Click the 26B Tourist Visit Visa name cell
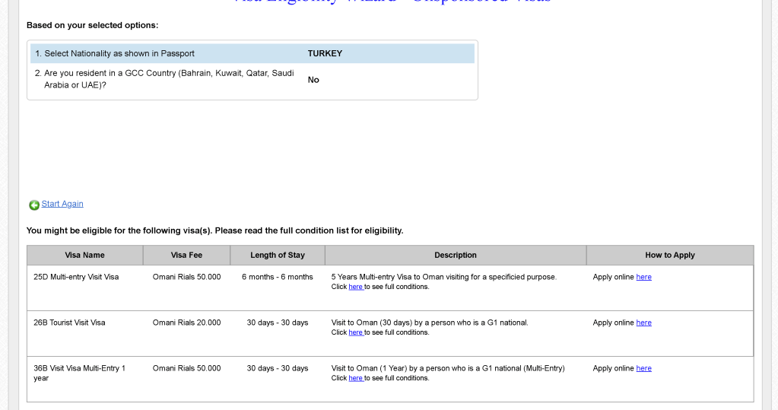The height and width of the screenshot is (410, 778). 85,334
